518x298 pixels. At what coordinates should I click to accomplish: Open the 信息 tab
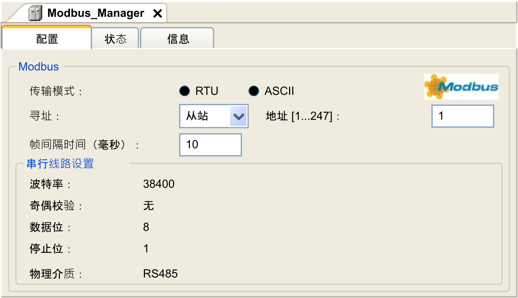178,39
